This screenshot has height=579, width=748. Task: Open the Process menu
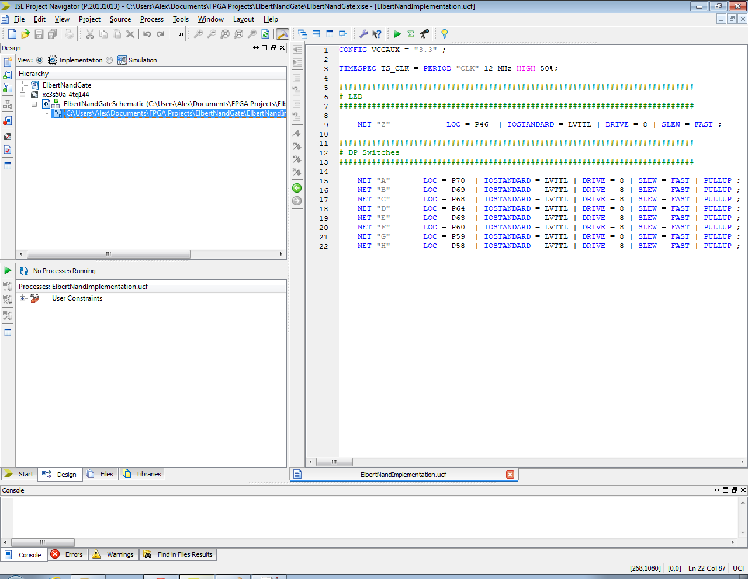coord(151,19)
